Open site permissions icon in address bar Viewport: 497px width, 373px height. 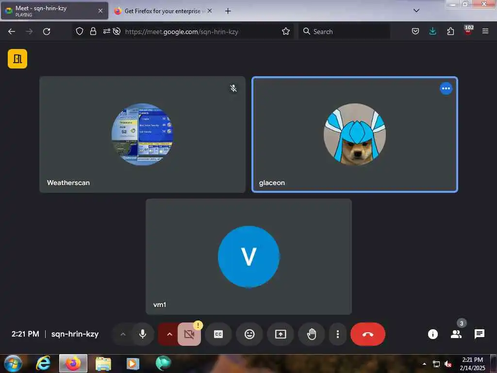(106, 31)
